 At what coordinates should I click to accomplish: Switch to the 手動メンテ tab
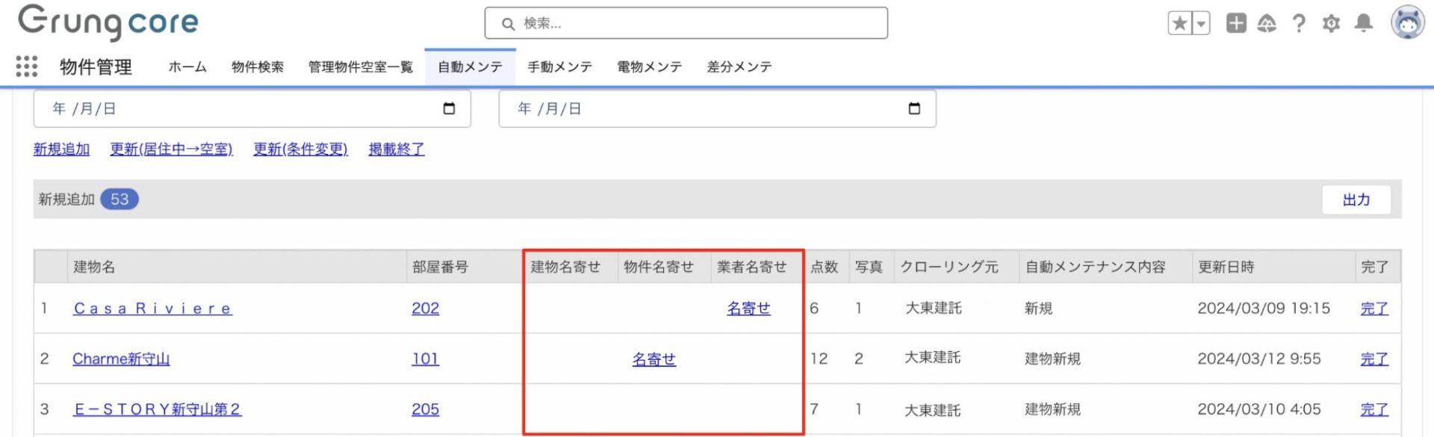pos(559,67)
